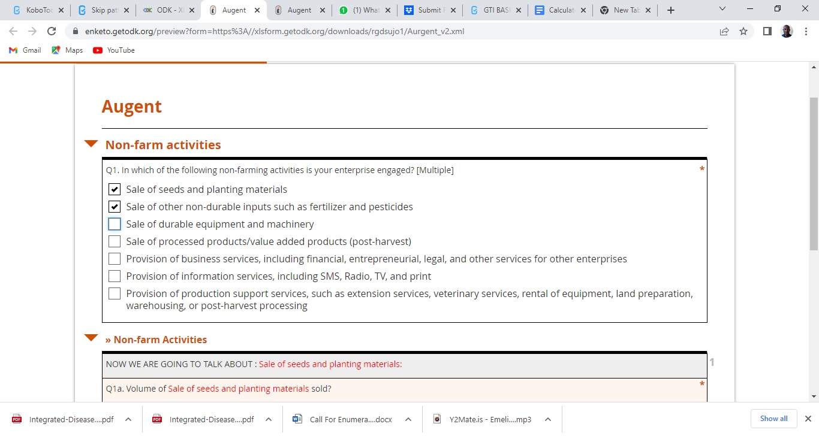This screenshot has width=819, height=436.
Task: Open YouTube from the bookmarks bar
Action: (113, 50)
